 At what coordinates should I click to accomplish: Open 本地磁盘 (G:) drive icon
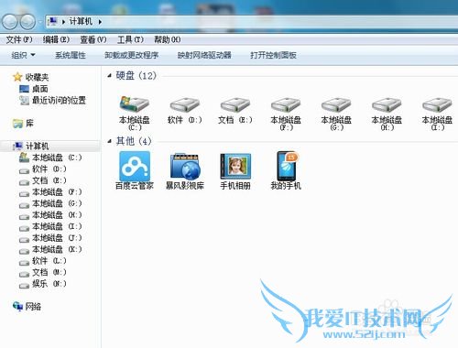(336, 104)
